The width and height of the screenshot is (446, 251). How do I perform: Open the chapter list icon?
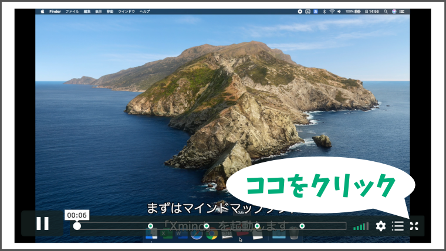click(398, 226)
